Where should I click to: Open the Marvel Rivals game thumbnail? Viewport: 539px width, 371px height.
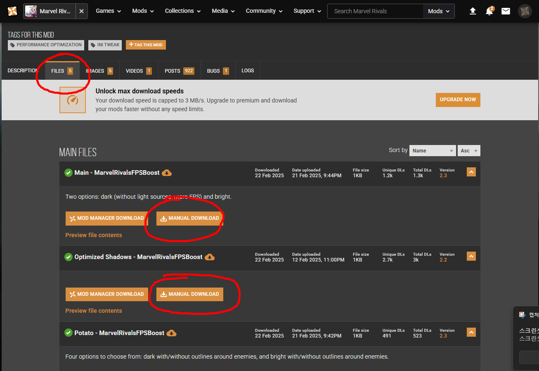point(31,11)
